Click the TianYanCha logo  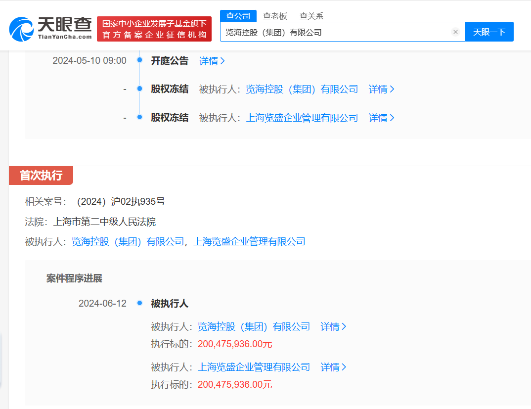(51, 29)
